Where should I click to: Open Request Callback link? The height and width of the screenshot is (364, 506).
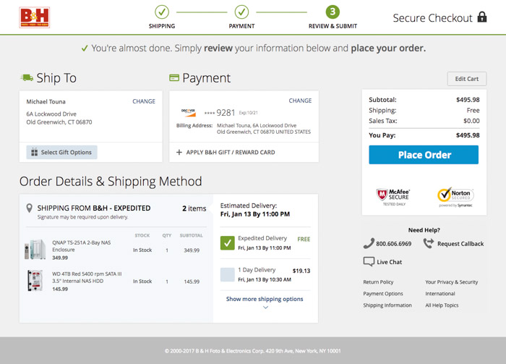tap(460, 244)
